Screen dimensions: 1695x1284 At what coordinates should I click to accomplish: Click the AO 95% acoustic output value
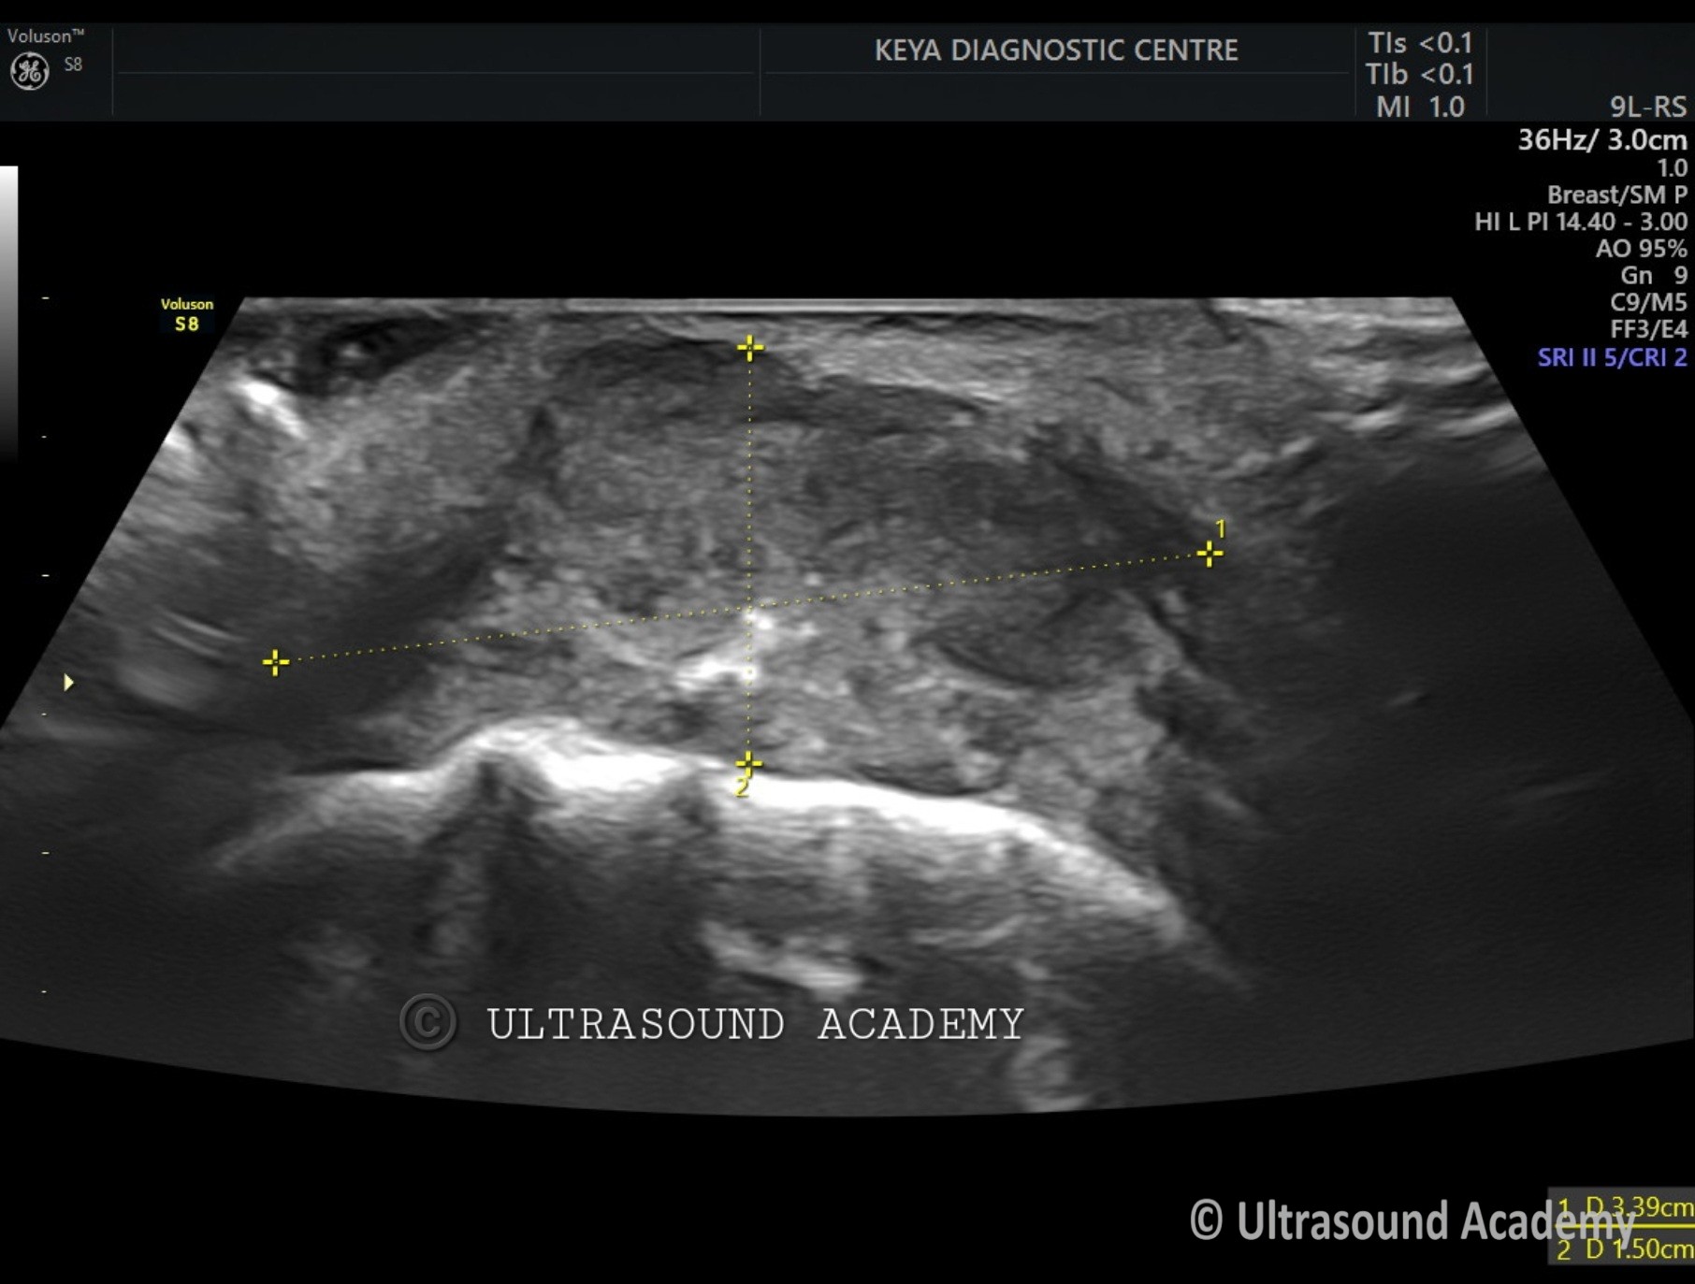coord(1641,249)
